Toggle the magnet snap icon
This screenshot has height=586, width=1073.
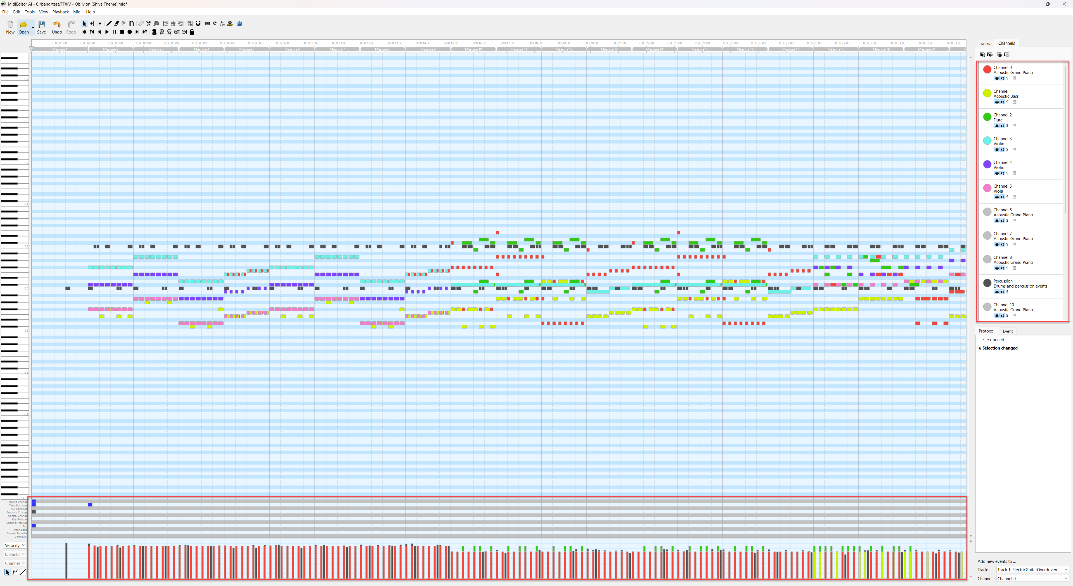(198, 23)
